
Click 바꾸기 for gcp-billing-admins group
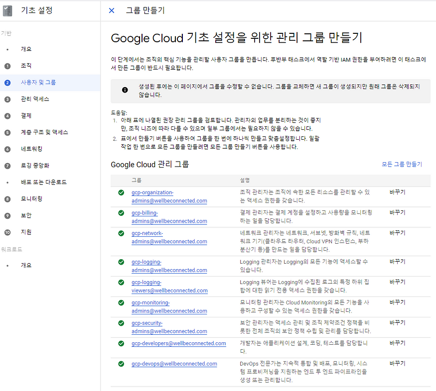(397, 212)
